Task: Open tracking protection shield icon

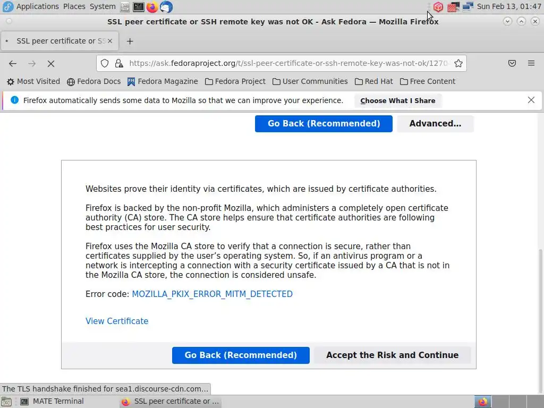Action: point(105,63)
